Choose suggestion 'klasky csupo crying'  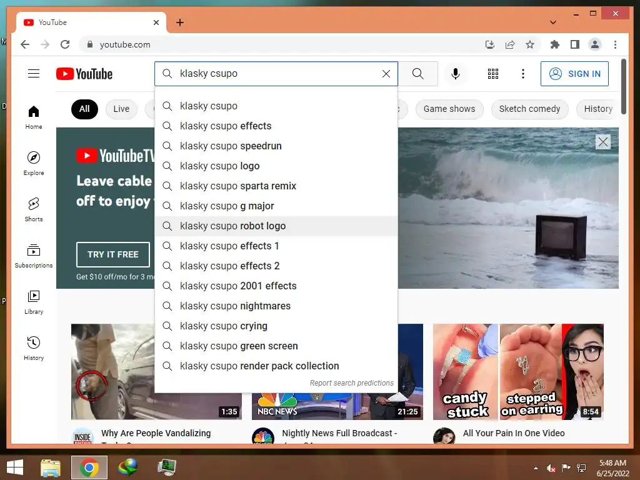pos(276,326)
